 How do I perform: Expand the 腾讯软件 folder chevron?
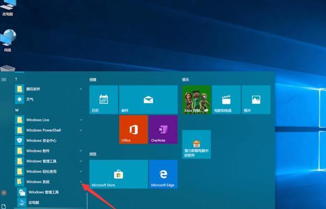[81, 89]
